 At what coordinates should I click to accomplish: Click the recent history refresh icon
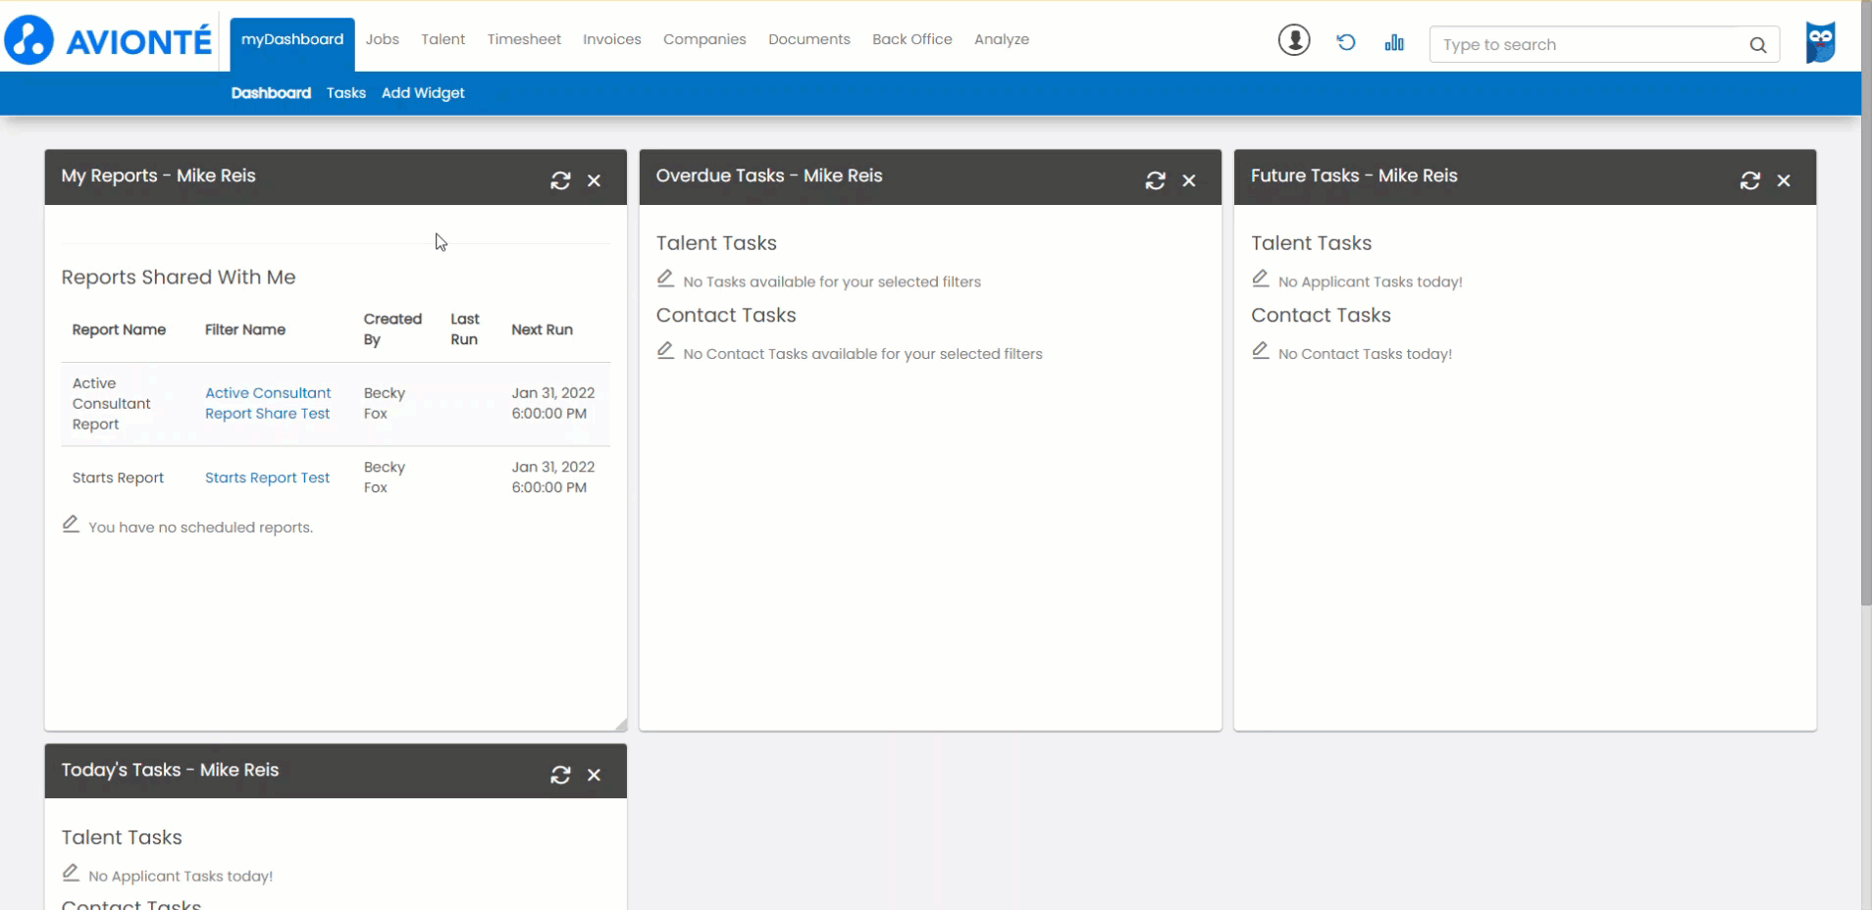(1346, 42)
